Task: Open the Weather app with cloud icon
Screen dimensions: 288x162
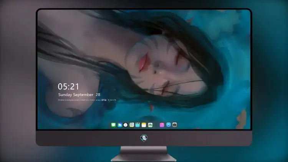Action: click(120, 125)
